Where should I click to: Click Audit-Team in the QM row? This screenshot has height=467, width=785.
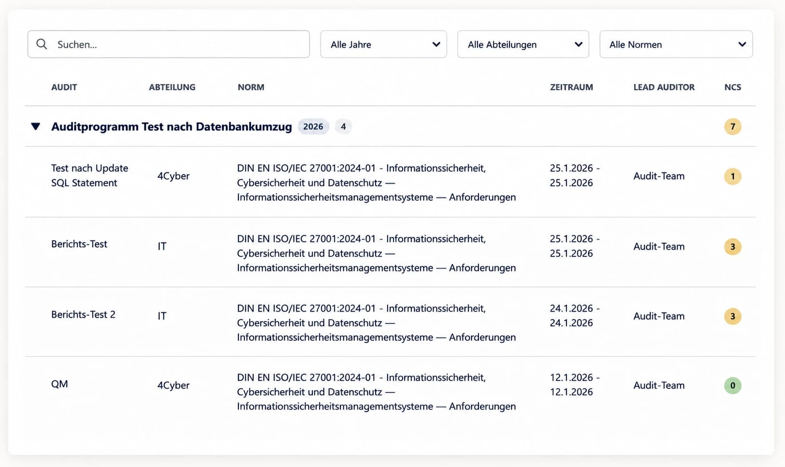659,385
